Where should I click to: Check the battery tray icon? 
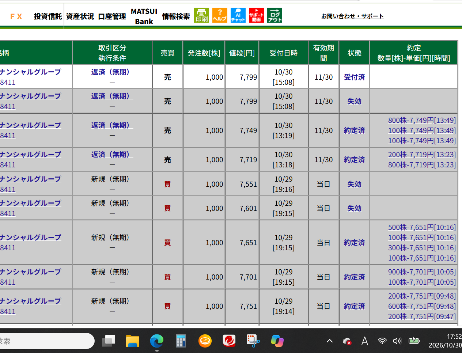pos(414,341)
